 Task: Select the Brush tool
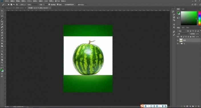[x=2, y=30]
